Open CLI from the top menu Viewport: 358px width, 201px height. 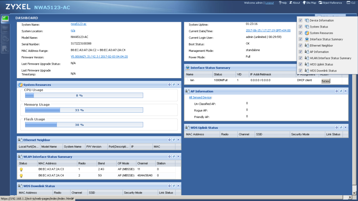point(351,3)
